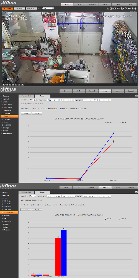Screen dimensions: 139x280
Task: Expand Camera in the line chart page sidebar
Action: pyautogui.click(x=6, y=96)
